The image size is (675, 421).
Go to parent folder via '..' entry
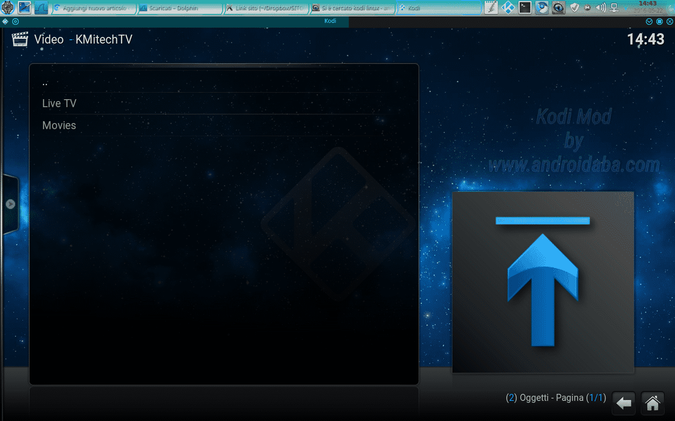point(224,82)
